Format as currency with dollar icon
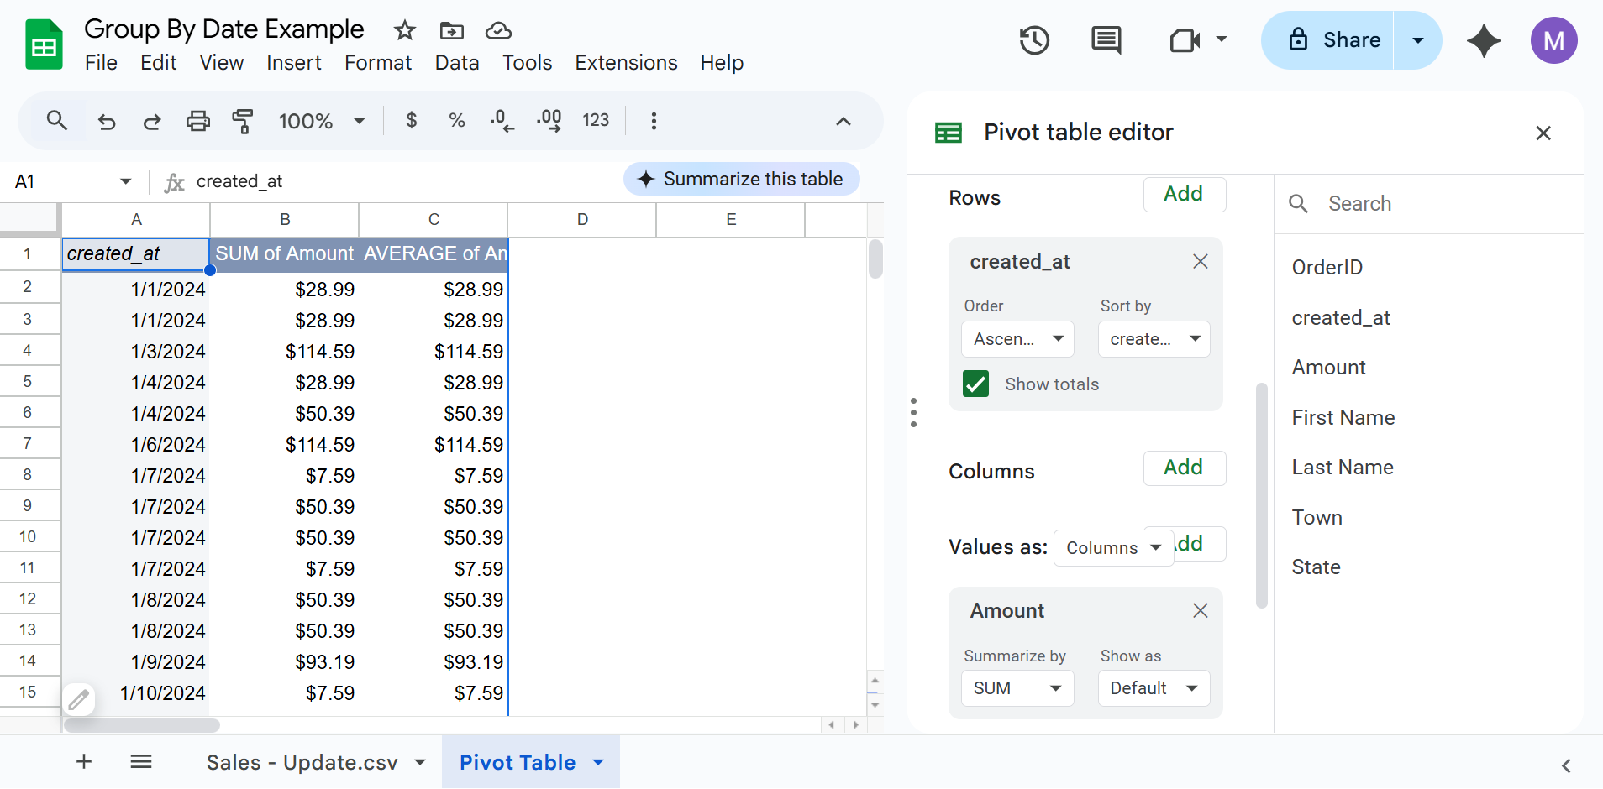 point(411,121)
